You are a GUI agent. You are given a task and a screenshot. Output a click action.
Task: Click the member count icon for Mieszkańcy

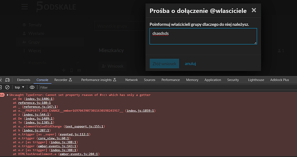pos(279,51)
